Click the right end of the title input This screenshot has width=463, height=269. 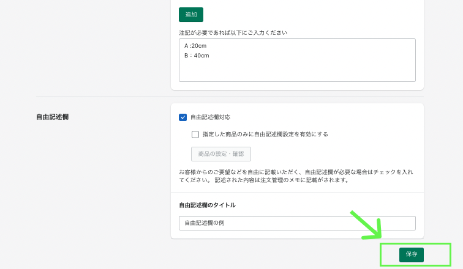409,223
